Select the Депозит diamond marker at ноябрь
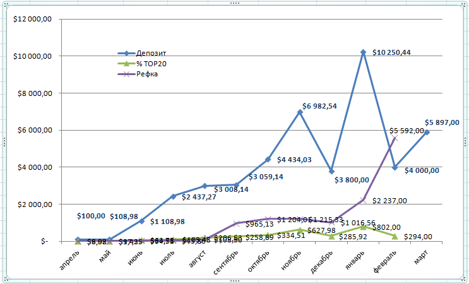Viewport: 469px width, 284px height. (x=300, y=112)
